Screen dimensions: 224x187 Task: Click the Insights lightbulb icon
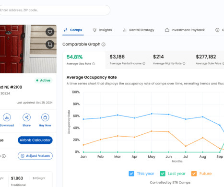pos(94,30)
